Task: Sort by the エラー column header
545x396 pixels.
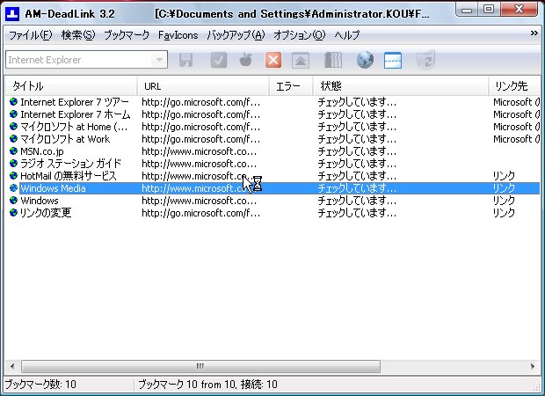Action: pyautogui.click(x=291, y=86)
